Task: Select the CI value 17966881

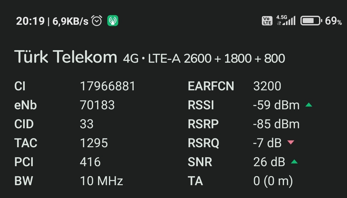Action: pos(108,86)
